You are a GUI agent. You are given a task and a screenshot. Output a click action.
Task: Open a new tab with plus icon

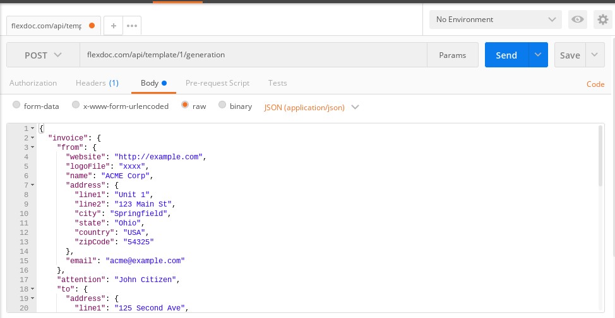(114, 26)
